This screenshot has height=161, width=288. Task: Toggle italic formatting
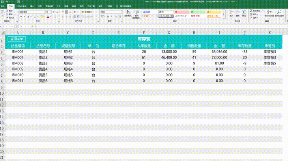click(24, 16)
